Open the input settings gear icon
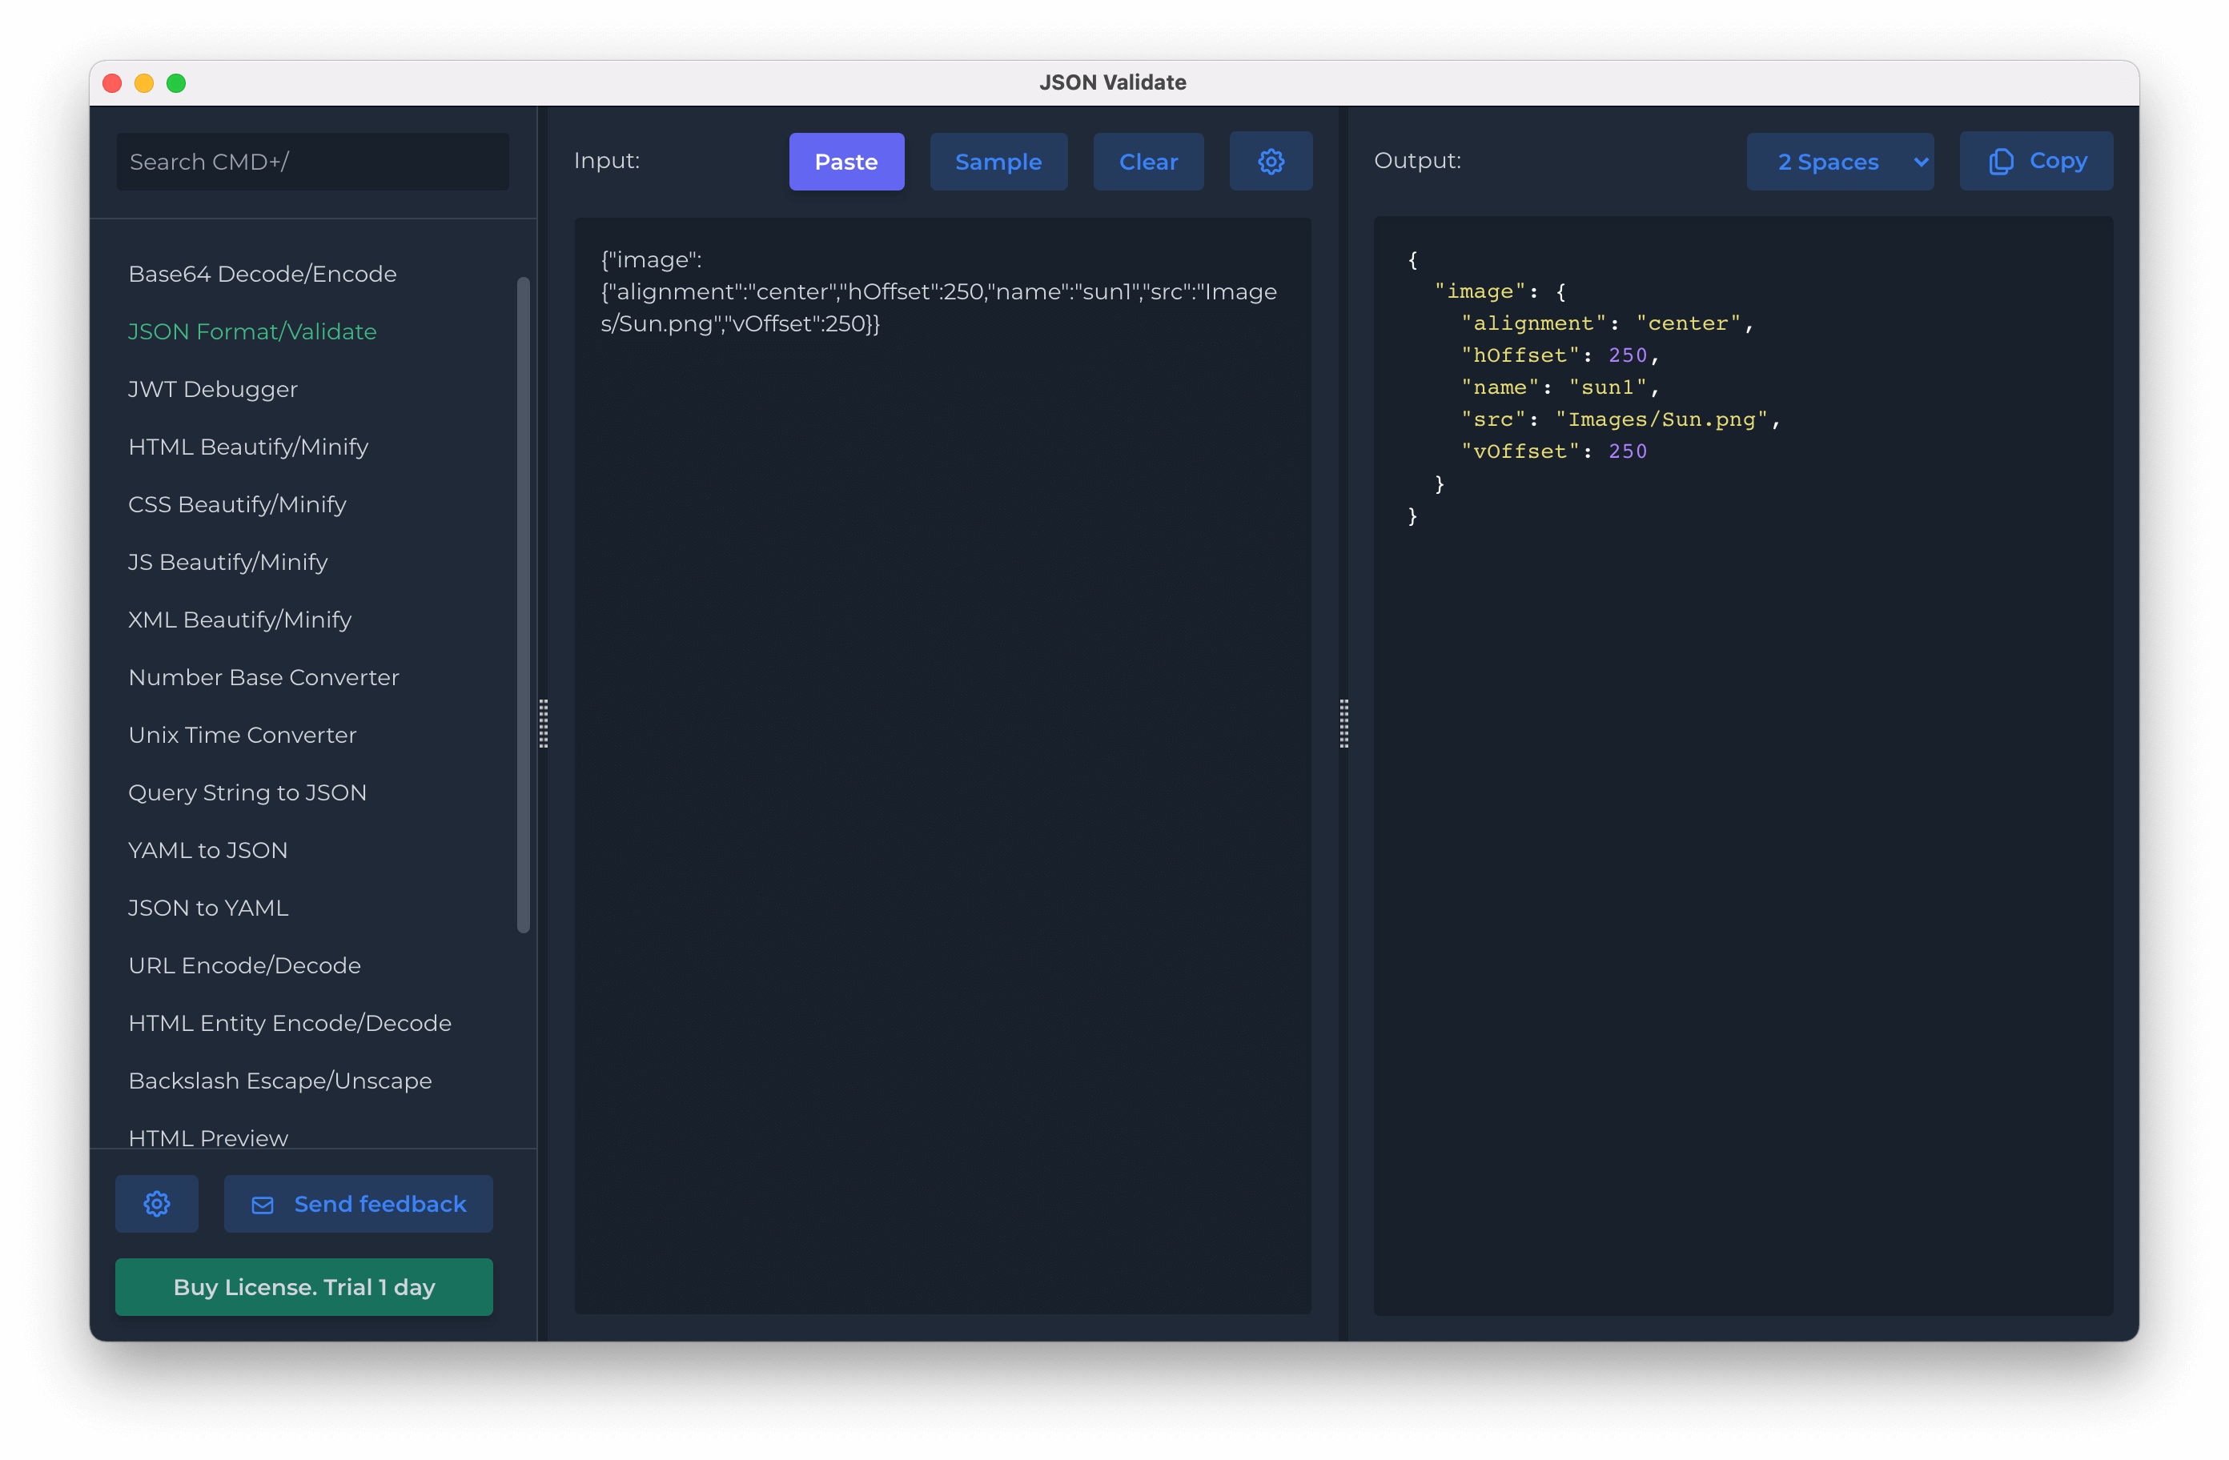Viewport: 2229px width, 1460px height. [x=1271, y=160]
